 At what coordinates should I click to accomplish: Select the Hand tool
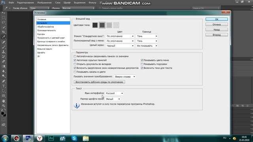[x=4, y=101]
